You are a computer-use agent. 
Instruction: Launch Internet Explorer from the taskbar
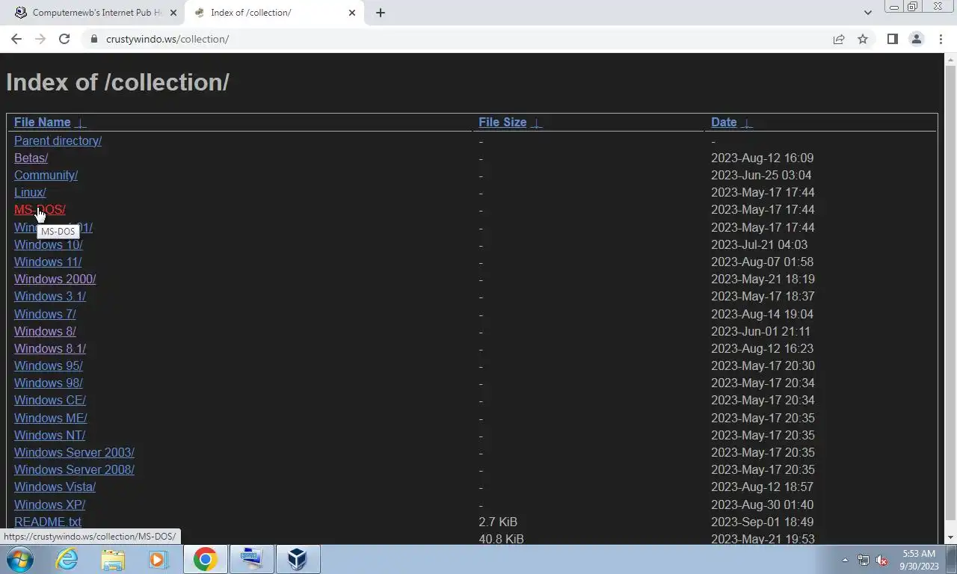click(67, 559)
